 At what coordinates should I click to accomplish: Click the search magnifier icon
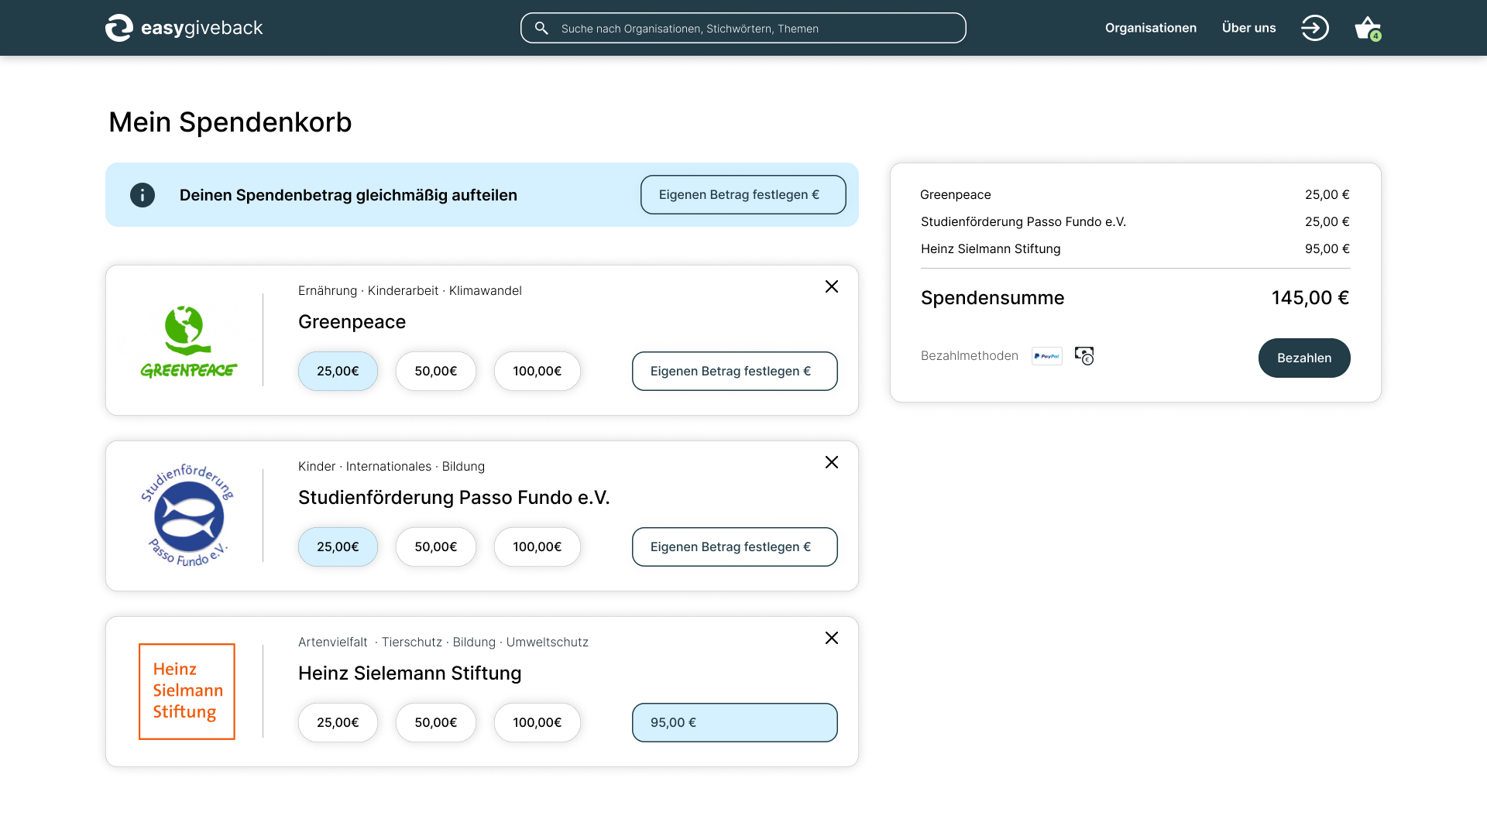[541, 29]
